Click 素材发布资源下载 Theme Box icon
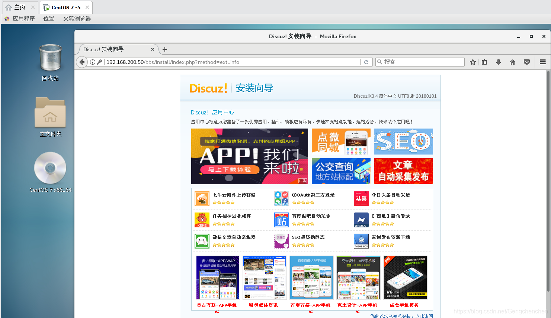The height and width of the screenshot is (318, 551). [361, 241]
